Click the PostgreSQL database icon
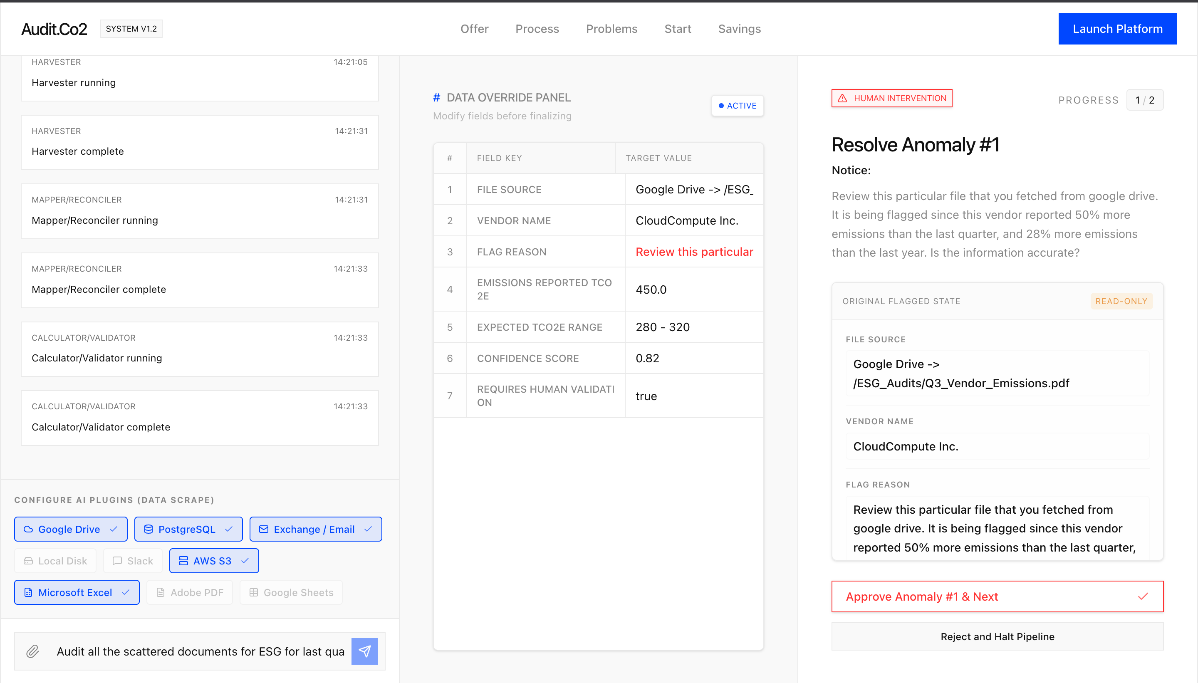This screenshot has height=683, width=1198. click(x=148, y=529)
